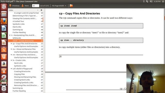Screen dimensions: 165x93
Task: Open 'Hard Links' entry on page 57
Action: coord(18,63)
